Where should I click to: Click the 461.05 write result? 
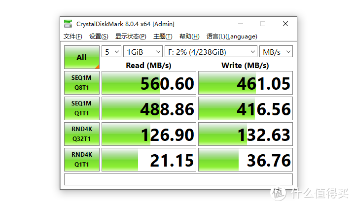click(246, 83)
